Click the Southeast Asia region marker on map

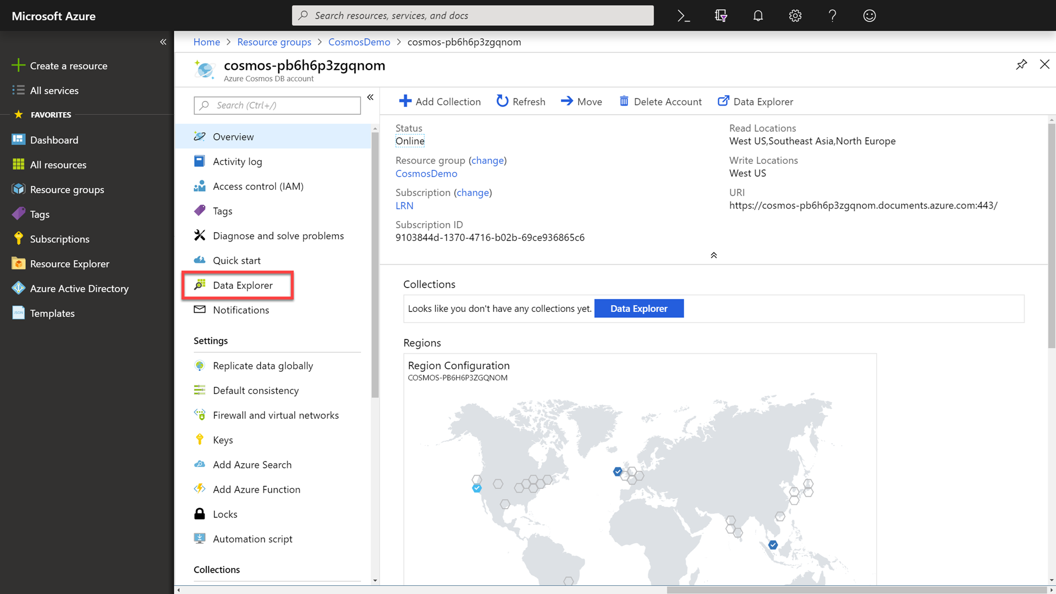(x=773, y=544)
